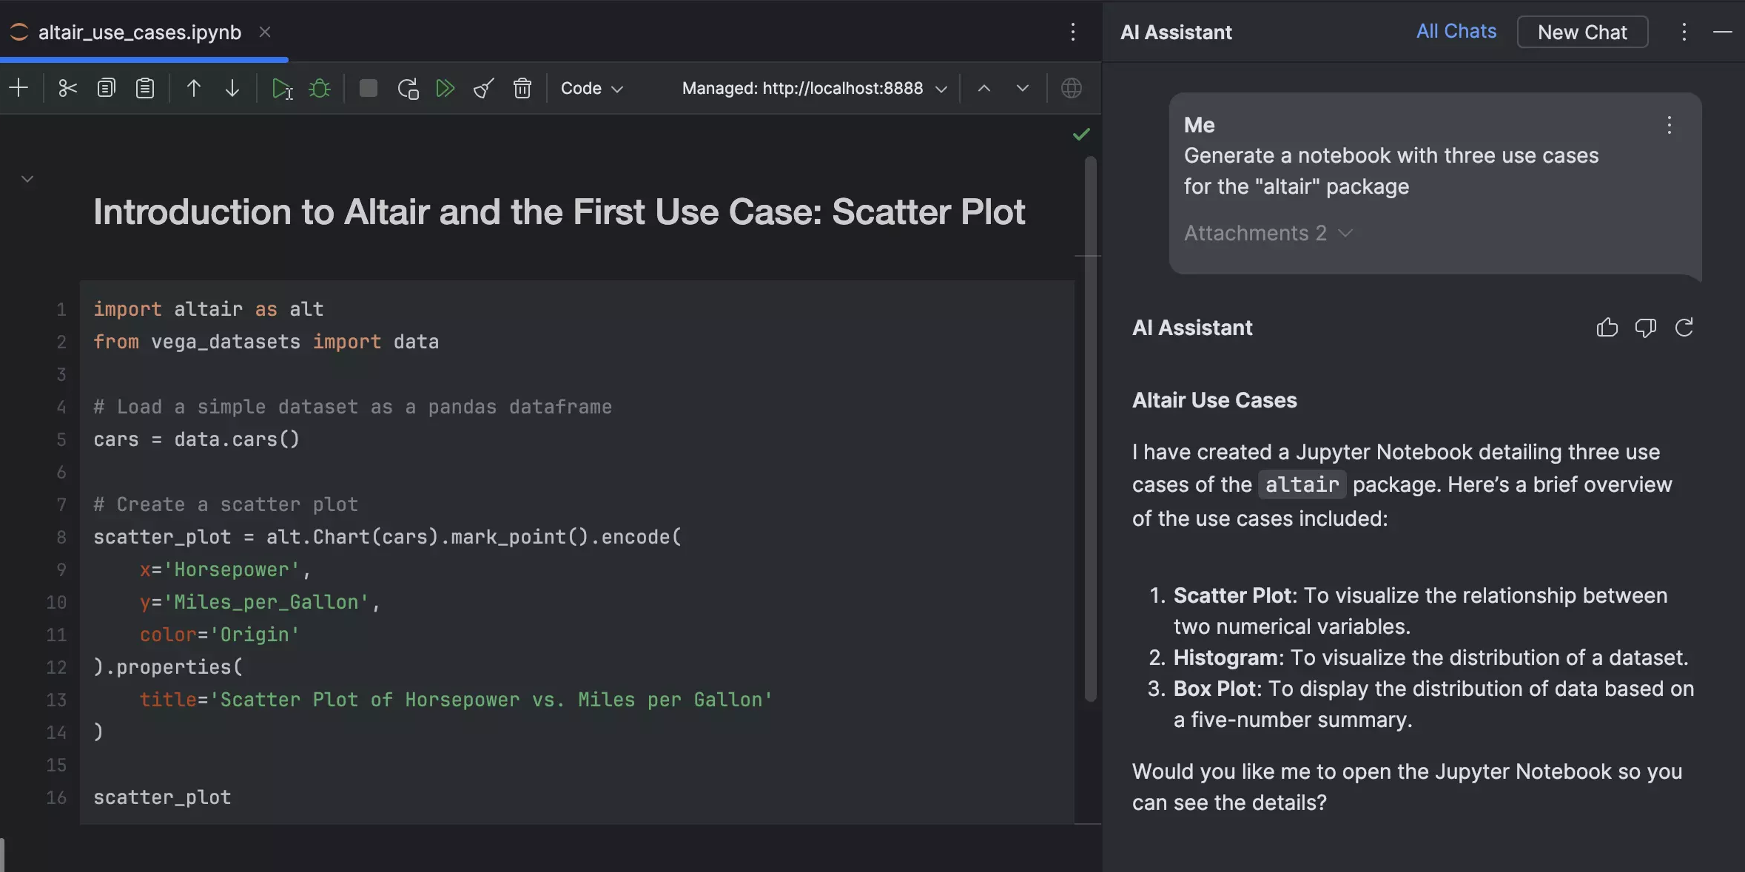Open notebook in browser via globe icon
Viewport: 1745px width, 872px height.
pyautogui.click(x=1071, y=88)
